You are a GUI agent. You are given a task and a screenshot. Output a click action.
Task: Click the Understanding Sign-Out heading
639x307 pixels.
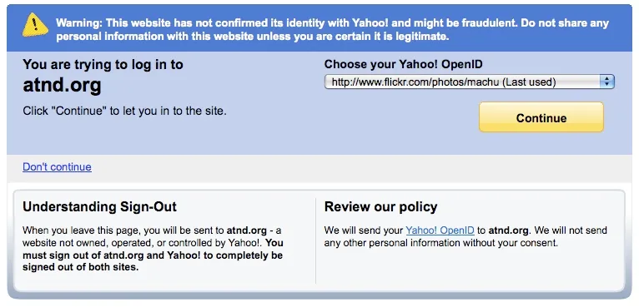pos(100,206)
